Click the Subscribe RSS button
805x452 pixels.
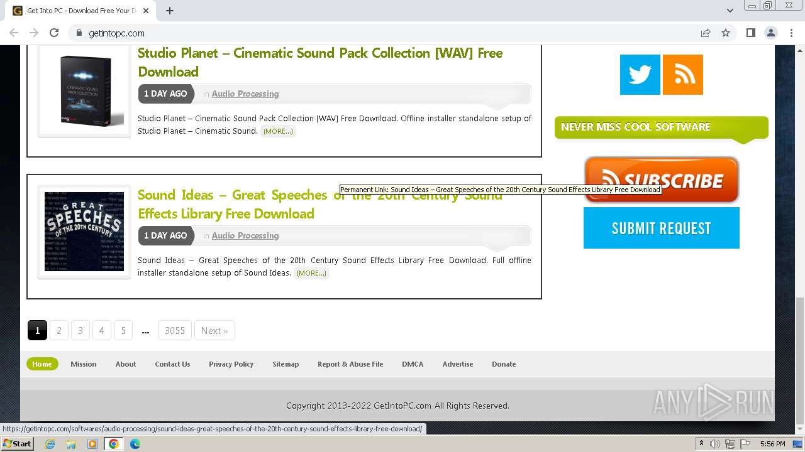(x=662, y=180)
